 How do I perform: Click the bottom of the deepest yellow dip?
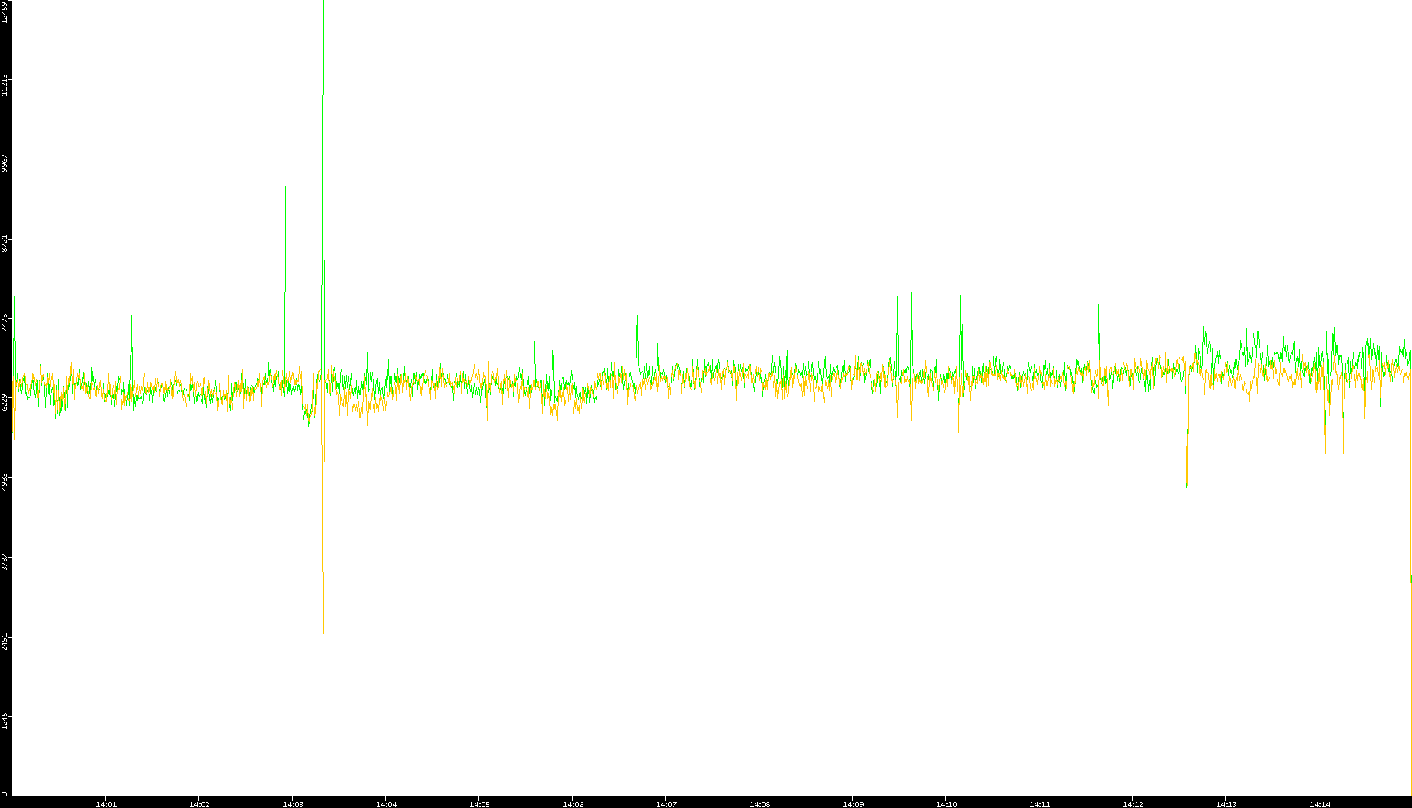click(x=324, y=587)
